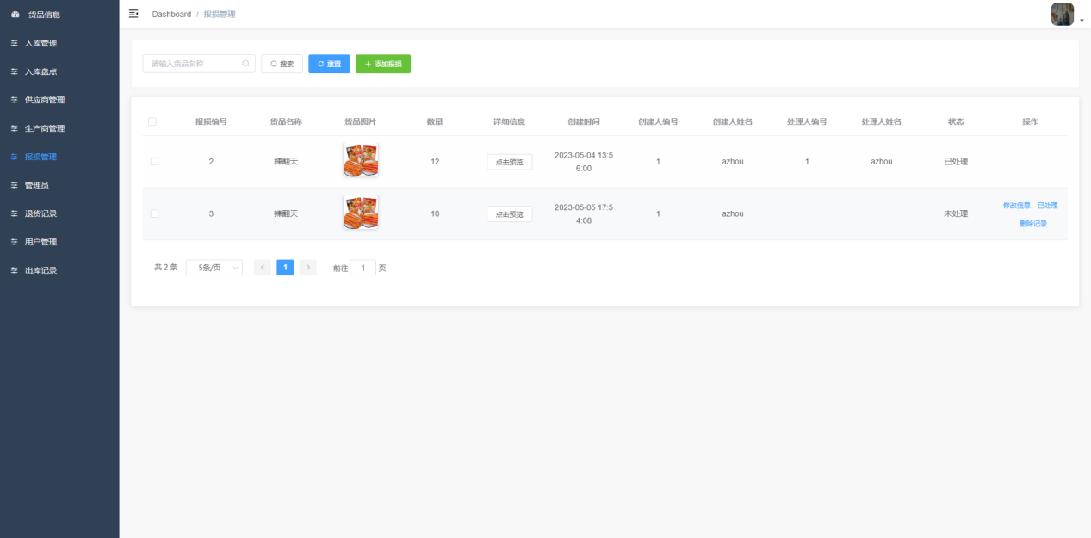Open 用户管理 in the sidebar

click(40, 242)
